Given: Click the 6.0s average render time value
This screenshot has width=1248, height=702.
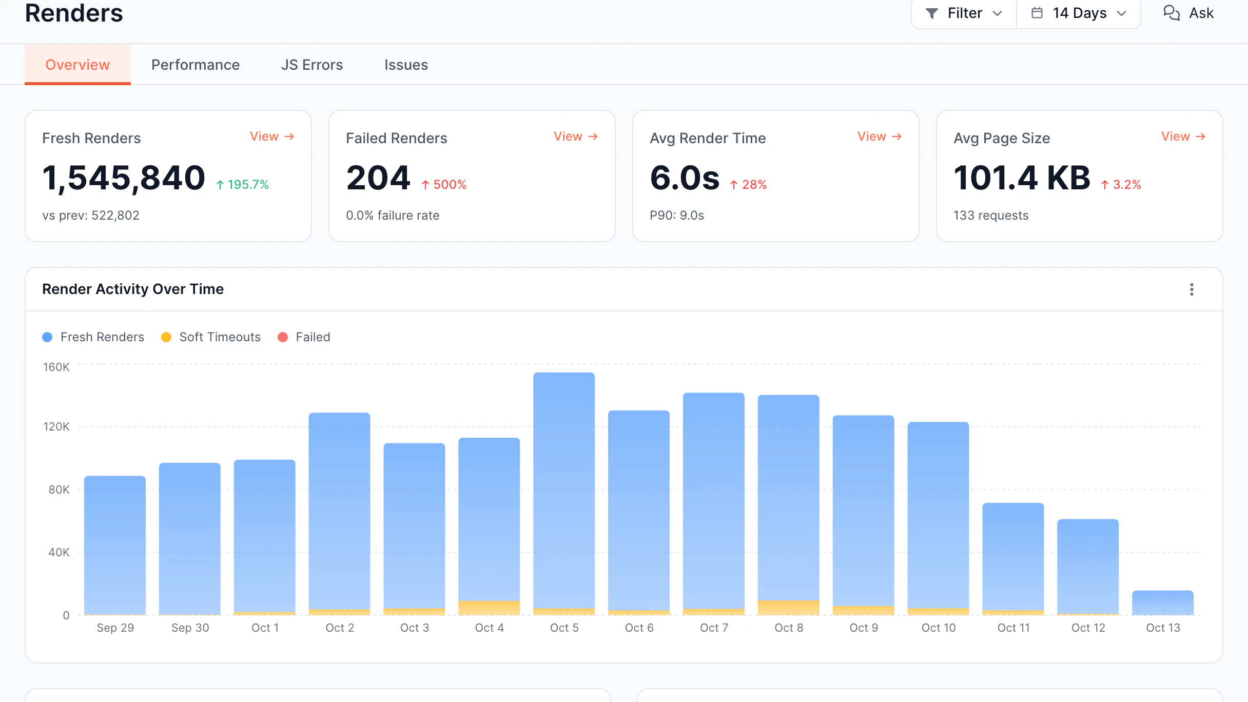Looking at the screenshot, I should tap(685, 178).
